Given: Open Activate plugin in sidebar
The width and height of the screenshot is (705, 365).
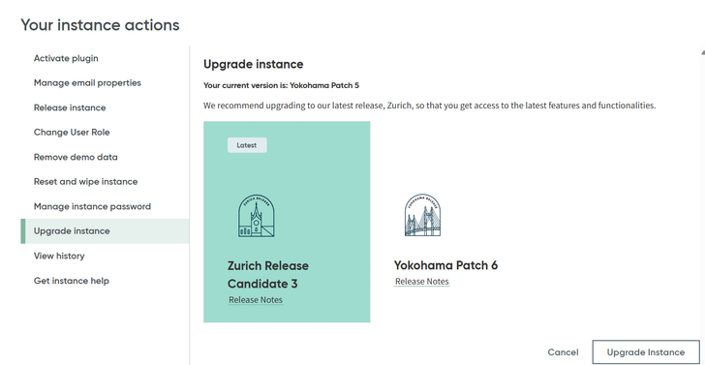Looking at the screenshot, I should tap(66, 58).
